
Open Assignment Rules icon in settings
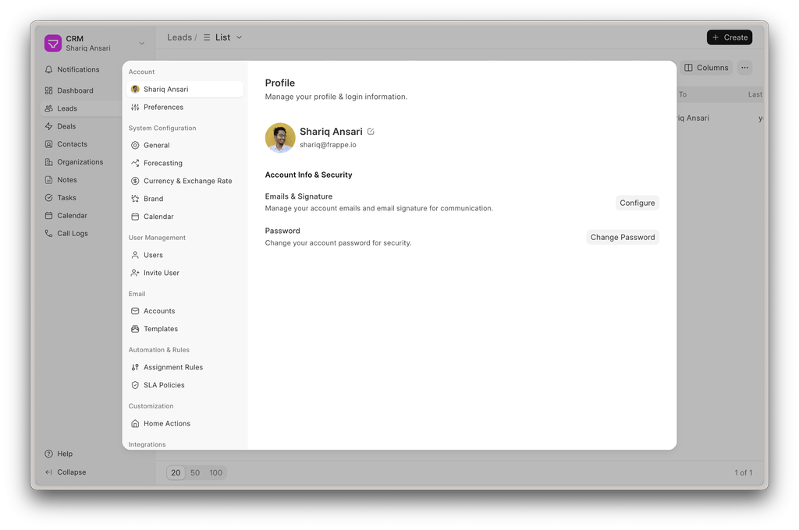(x=135, y=367)
